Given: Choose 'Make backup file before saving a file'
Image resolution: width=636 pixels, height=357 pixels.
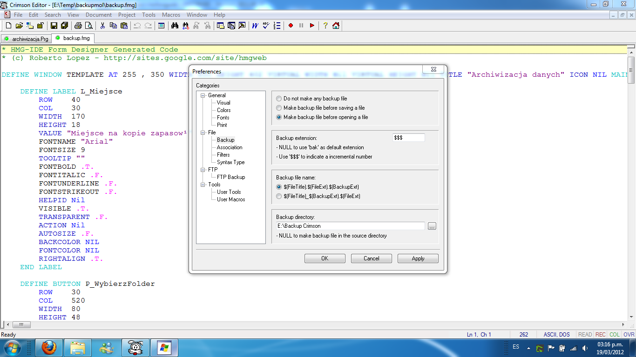Looking at the screenshot, I should pos(278,107).
